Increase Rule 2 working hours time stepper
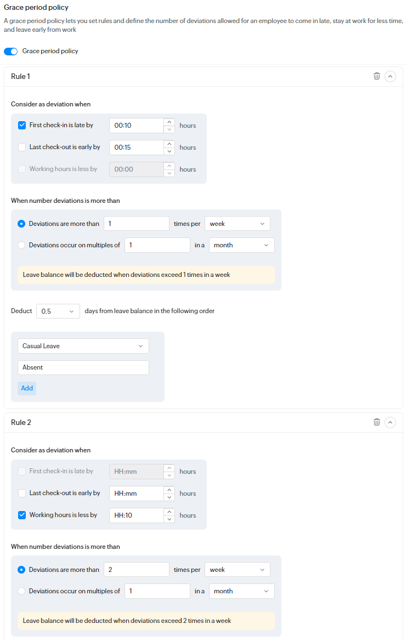This screenshot has height=641, width=407. [x=169, y=512]
